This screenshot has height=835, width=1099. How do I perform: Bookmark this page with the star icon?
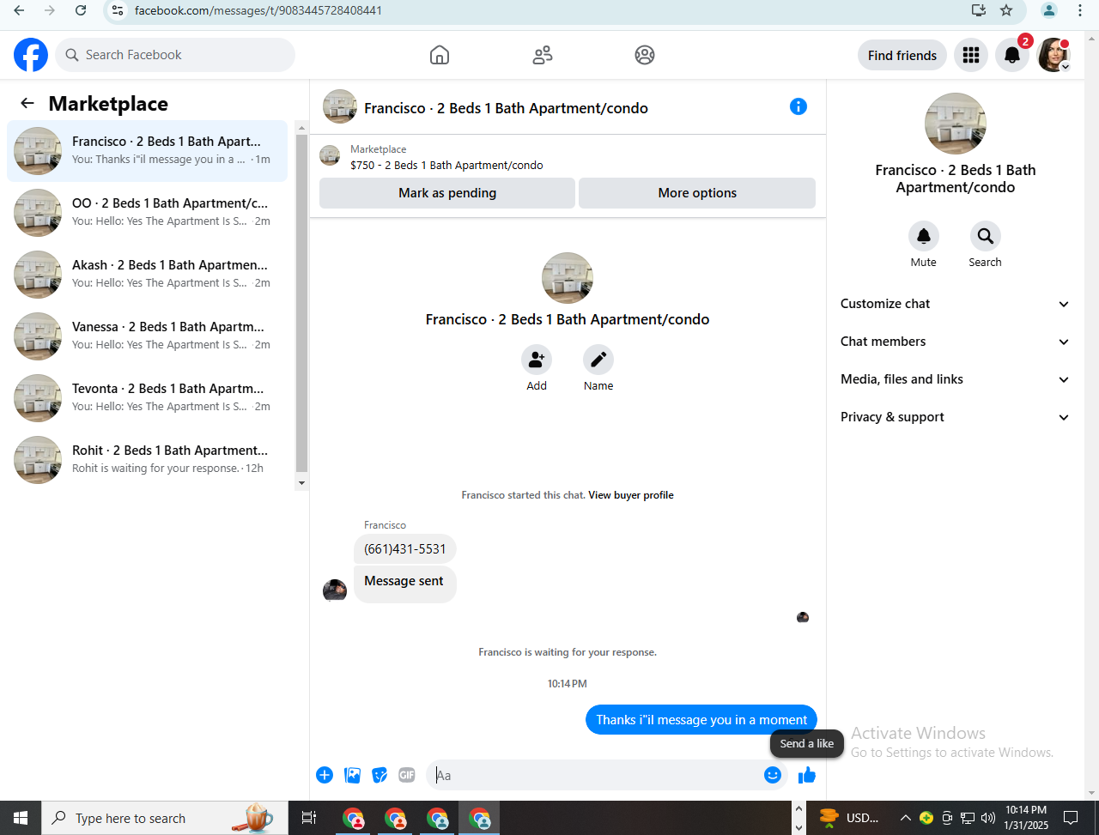tap(1006, 10)
